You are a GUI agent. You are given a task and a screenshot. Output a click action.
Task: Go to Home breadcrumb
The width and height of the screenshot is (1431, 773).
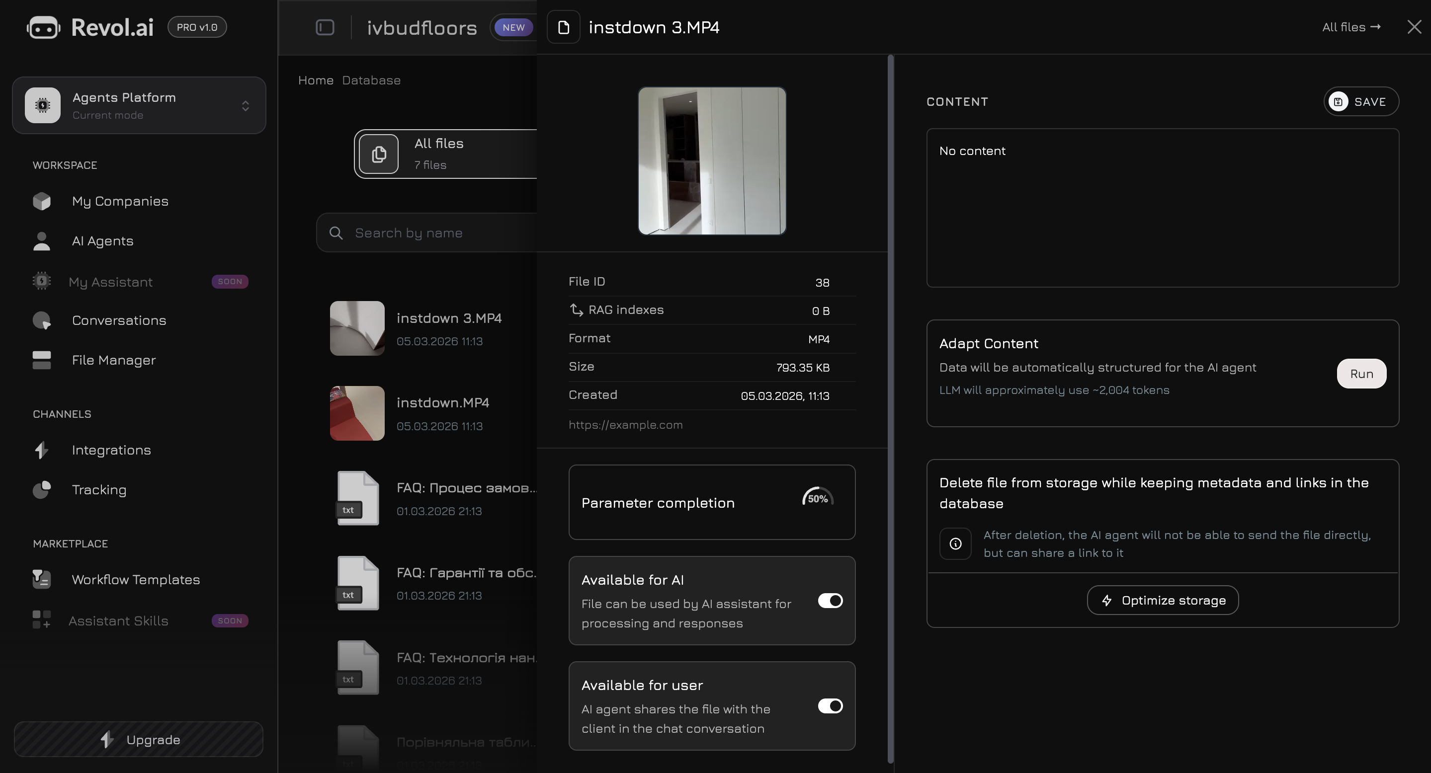(x=316, y=80)
